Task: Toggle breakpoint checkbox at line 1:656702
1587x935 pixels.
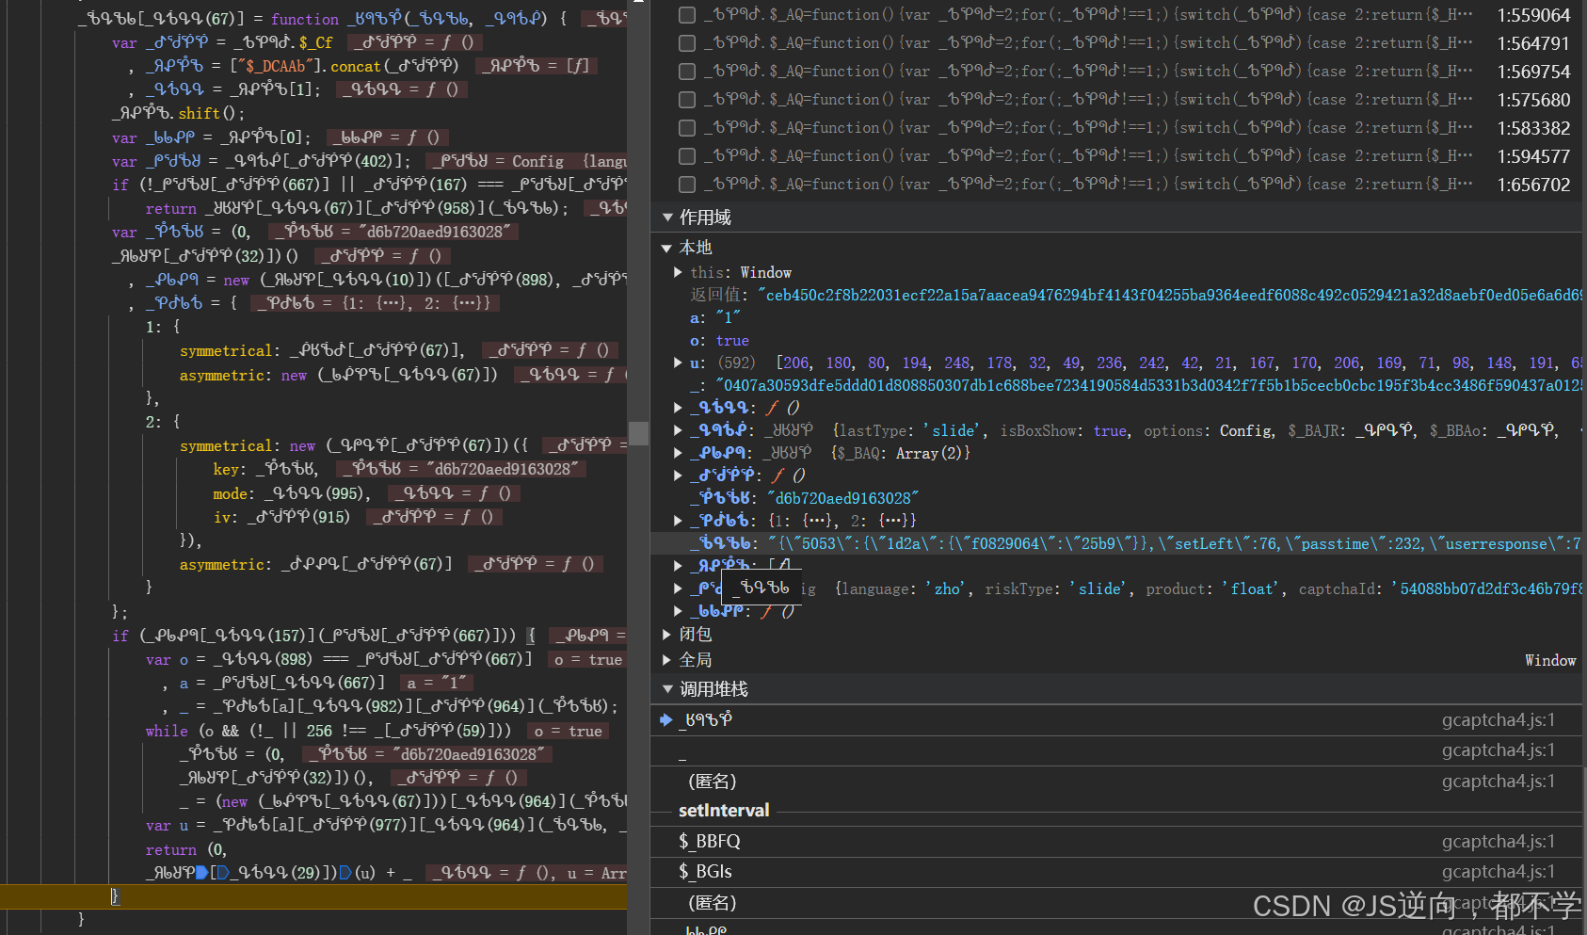Action: (x=687, y=185)
